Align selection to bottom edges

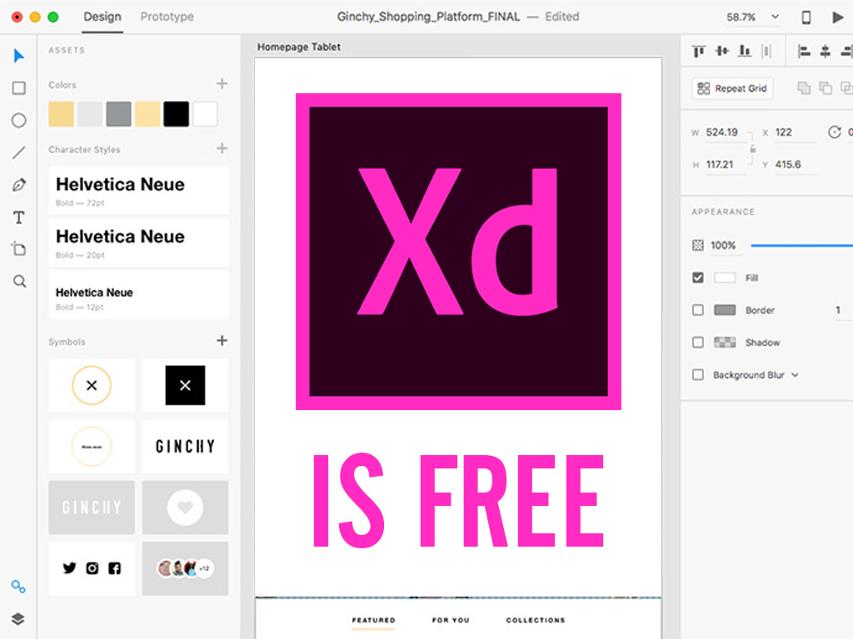[745, 51]
